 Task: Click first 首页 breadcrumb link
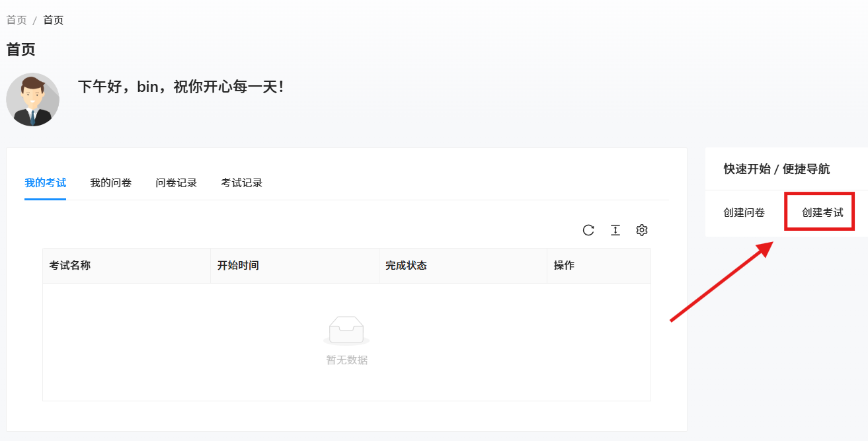(17, 20)
